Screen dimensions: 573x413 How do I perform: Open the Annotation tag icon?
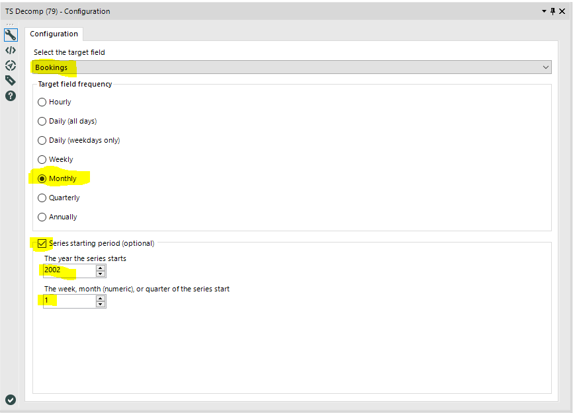(10, 80)
